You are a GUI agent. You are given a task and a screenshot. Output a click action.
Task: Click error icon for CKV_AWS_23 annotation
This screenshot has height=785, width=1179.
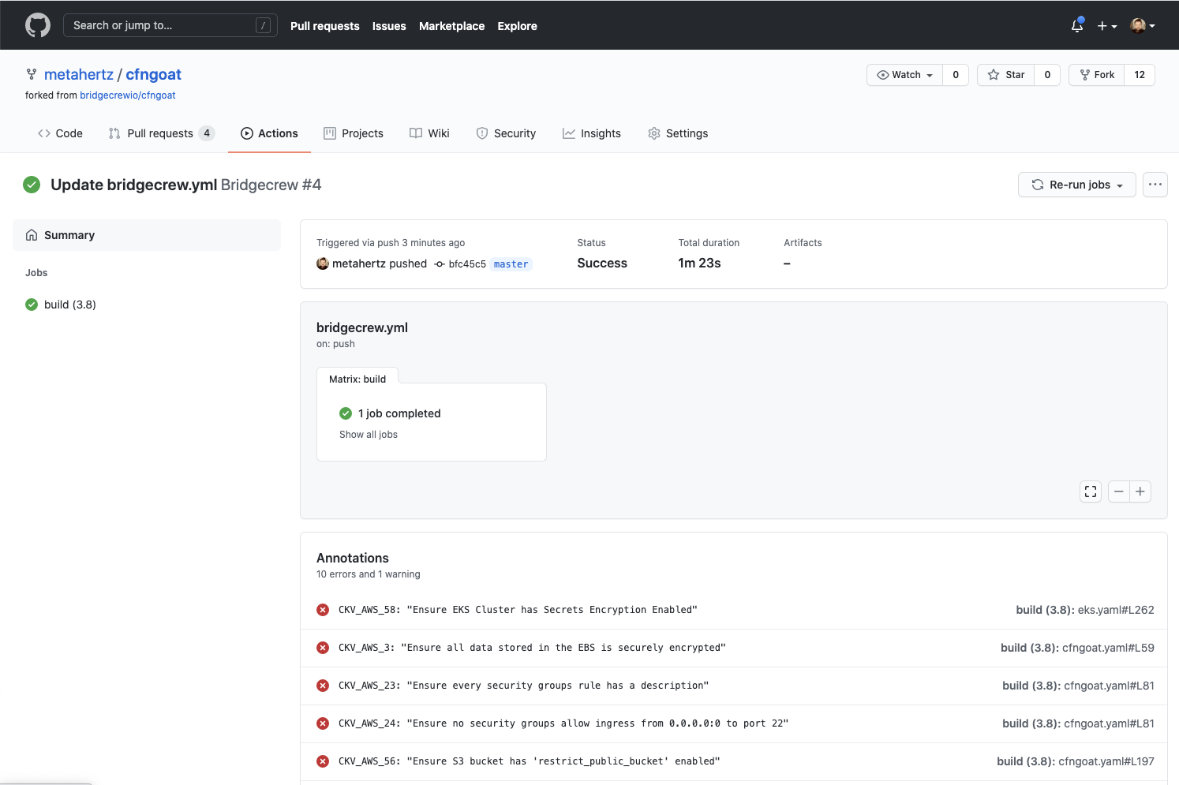pos(323,686)
